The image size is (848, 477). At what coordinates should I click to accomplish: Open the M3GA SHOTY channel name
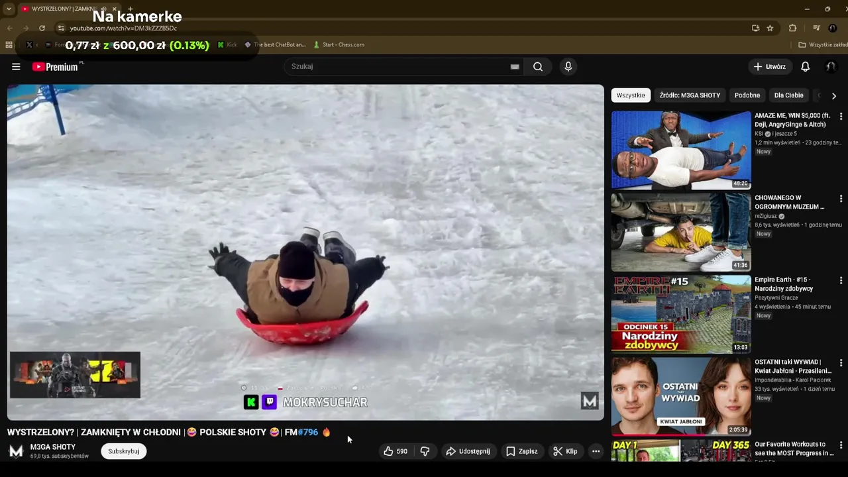tap(53, 447)
